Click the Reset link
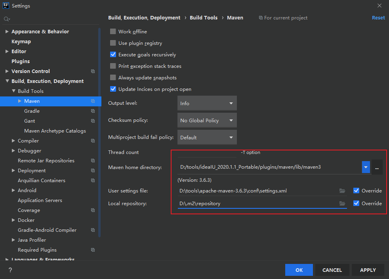Screen dimensions: 389x279 pos(378,17)
